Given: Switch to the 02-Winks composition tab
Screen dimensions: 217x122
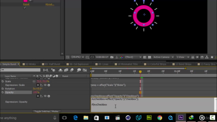Looking at the screenshot, I should (x=31, y=64).
